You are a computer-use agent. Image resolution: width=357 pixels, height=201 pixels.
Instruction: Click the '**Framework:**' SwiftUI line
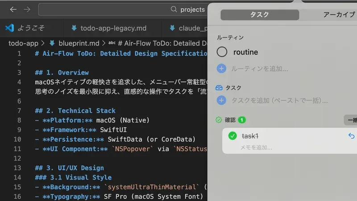coord(81,130)
